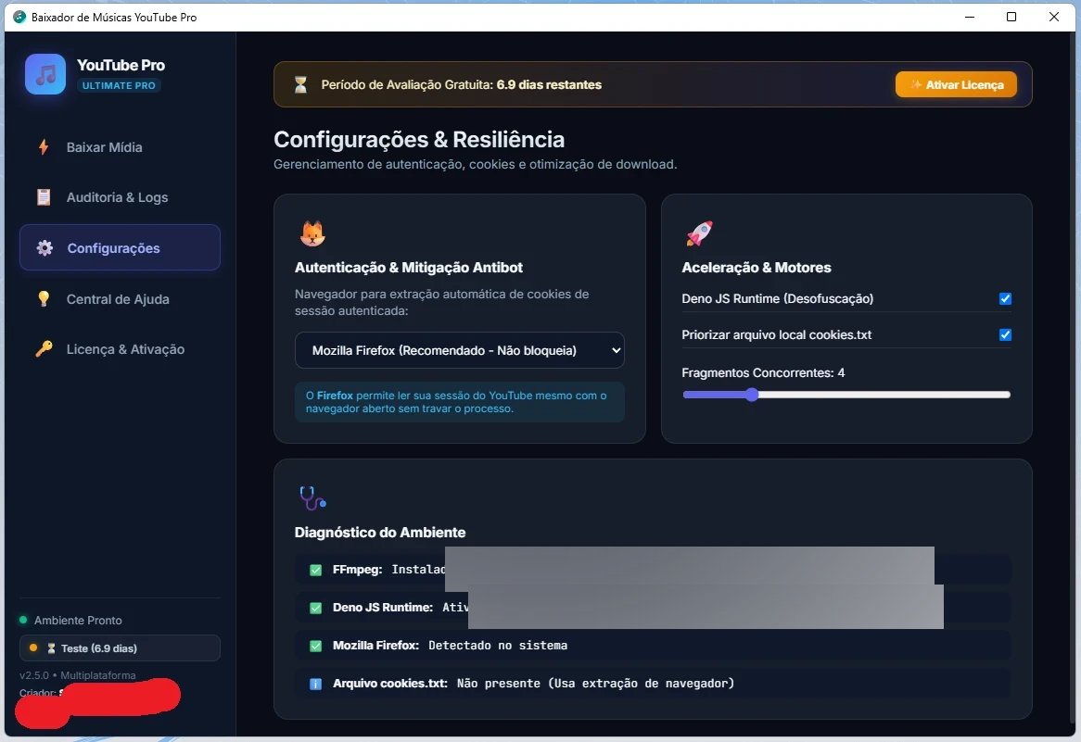Toggle Deno JS Runtime checkbox
This screenshot has width=1081, height=742.
click(x=1005, y=298)
